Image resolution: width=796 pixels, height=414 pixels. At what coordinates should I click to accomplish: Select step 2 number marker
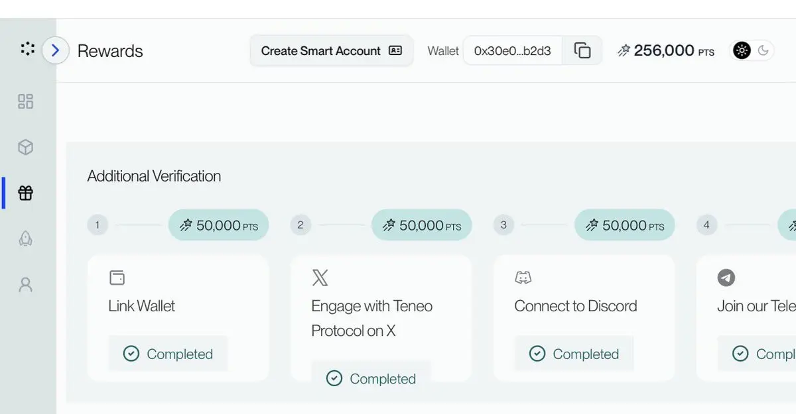(300, 225)
